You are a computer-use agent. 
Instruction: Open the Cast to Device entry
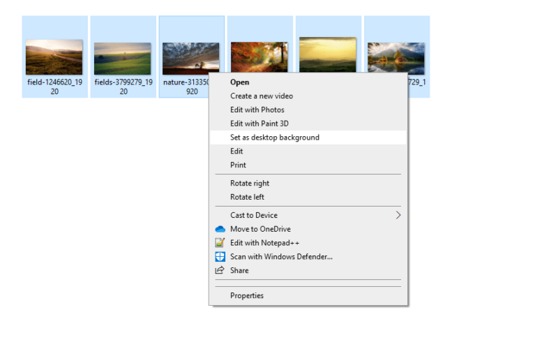coord(308,215)
